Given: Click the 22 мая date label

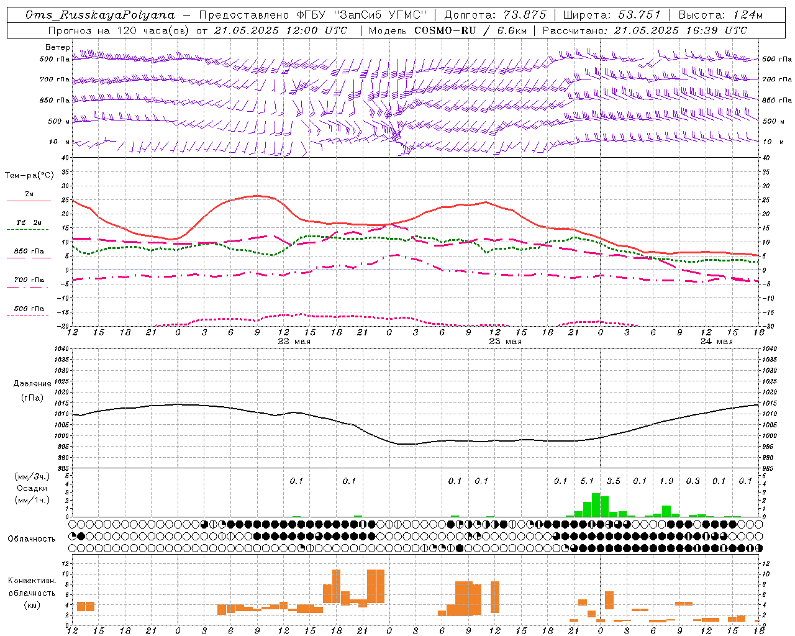Looking at the screenshot, I should (294, 342).
